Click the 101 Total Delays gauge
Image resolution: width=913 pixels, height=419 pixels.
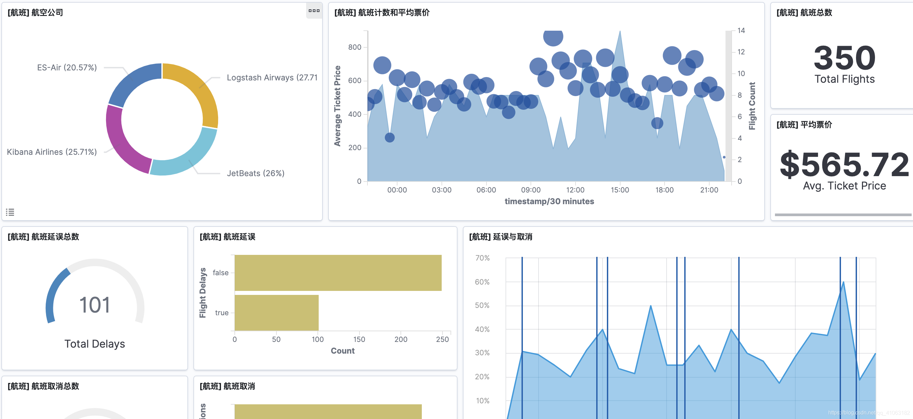tap(95, 305)
